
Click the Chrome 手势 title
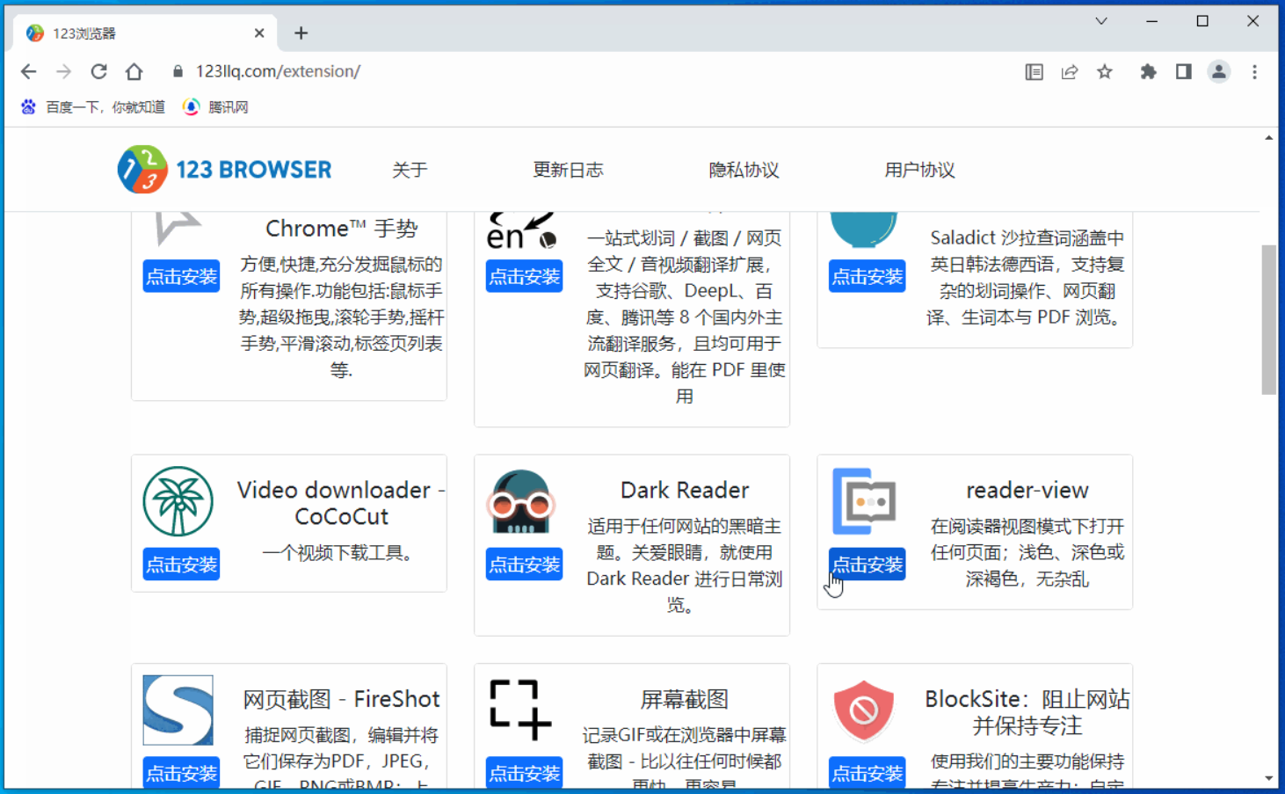tap(341, 229)
